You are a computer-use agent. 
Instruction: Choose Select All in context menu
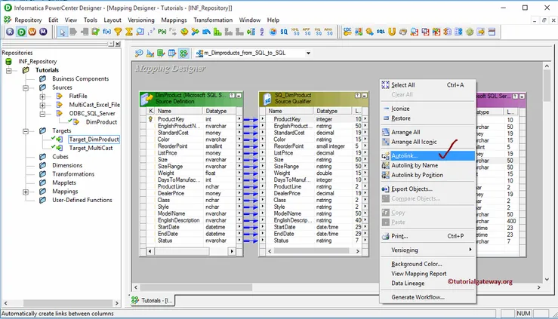click(428, 85)
